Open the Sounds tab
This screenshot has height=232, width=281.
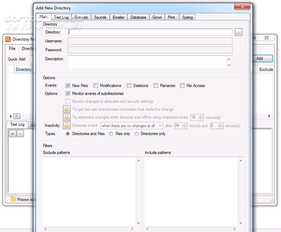pyautogui.click(x=100, y=17)
